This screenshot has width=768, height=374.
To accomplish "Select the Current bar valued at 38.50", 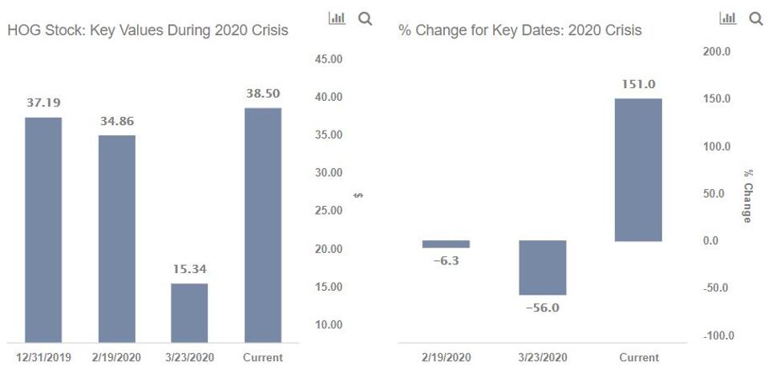I will (x=263, y=225).
